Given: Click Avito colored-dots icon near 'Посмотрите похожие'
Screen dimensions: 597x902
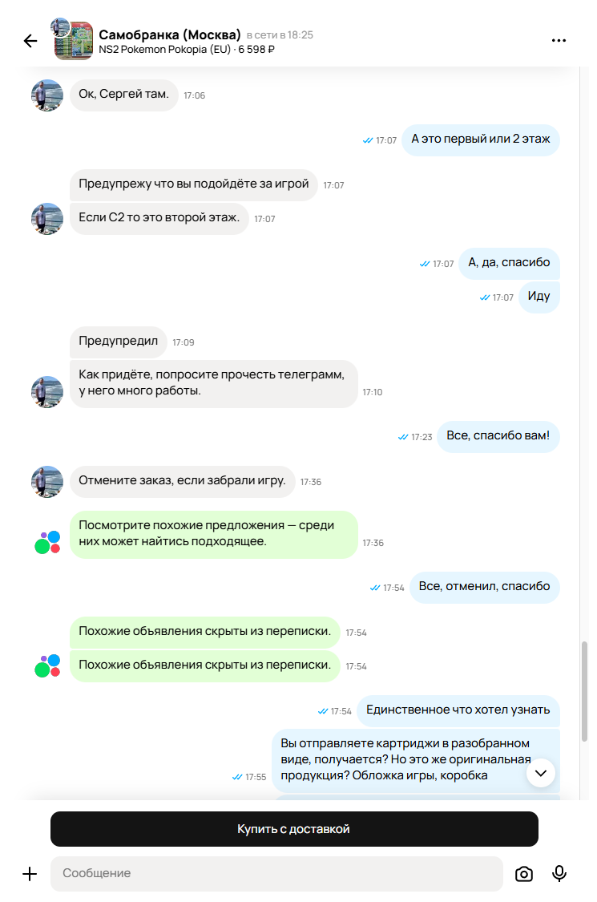Looking at the screenshot, I should tap(47, 542).
